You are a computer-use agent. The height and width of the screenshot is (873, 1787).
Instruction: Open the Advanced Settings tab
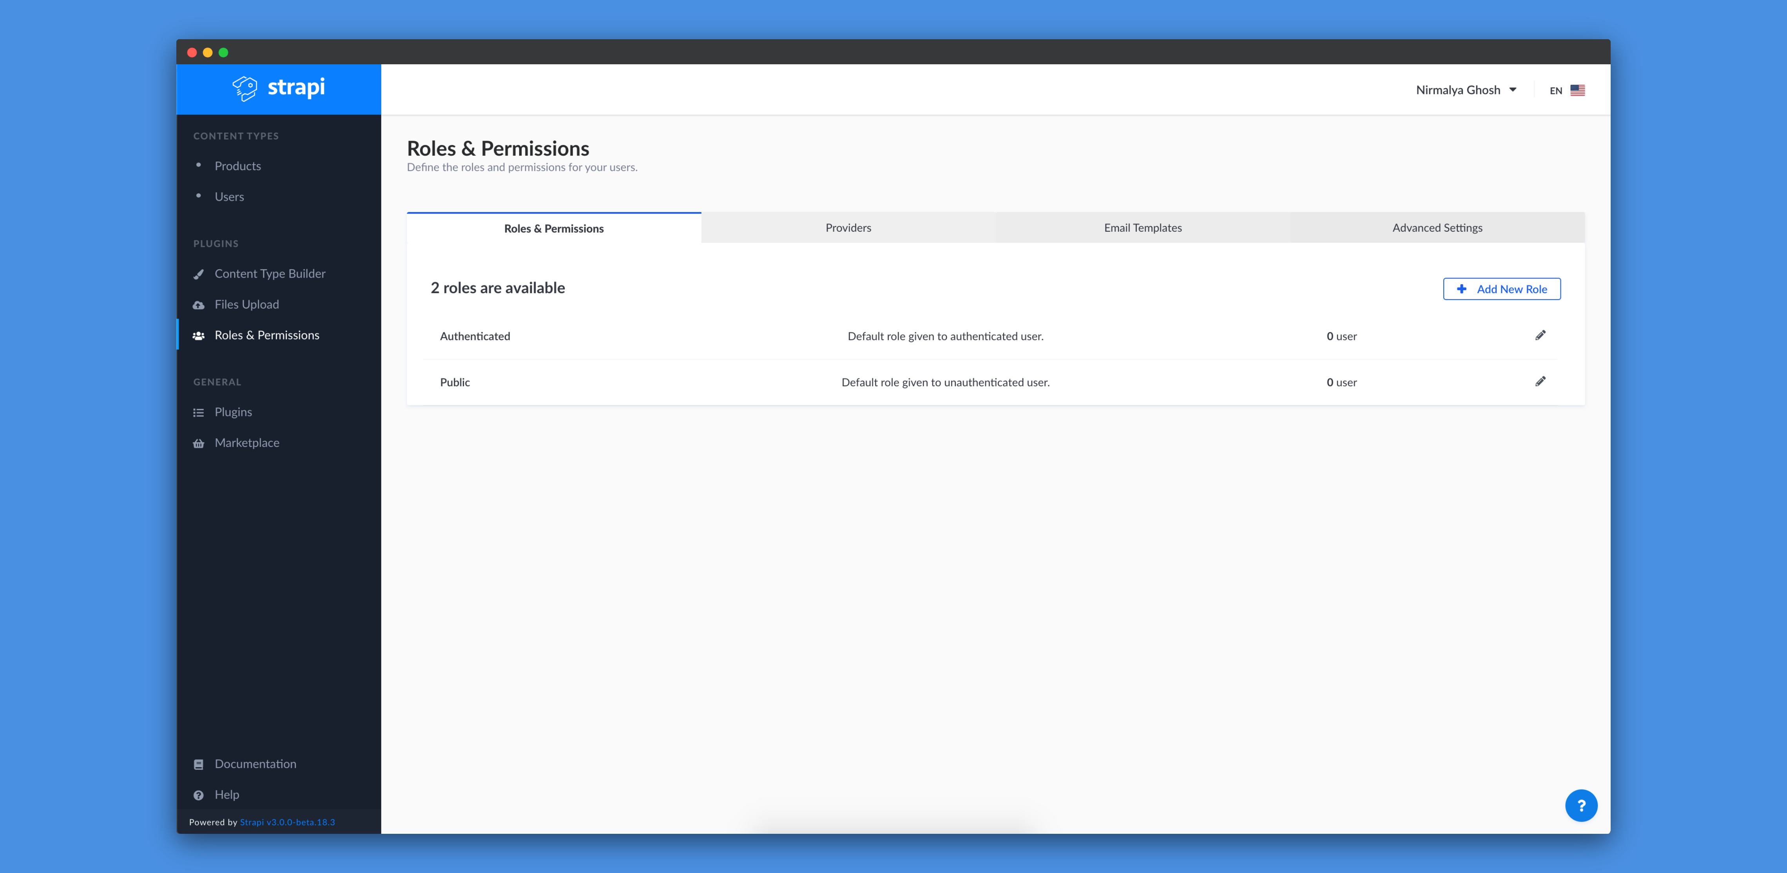(x=1437, y=228)
